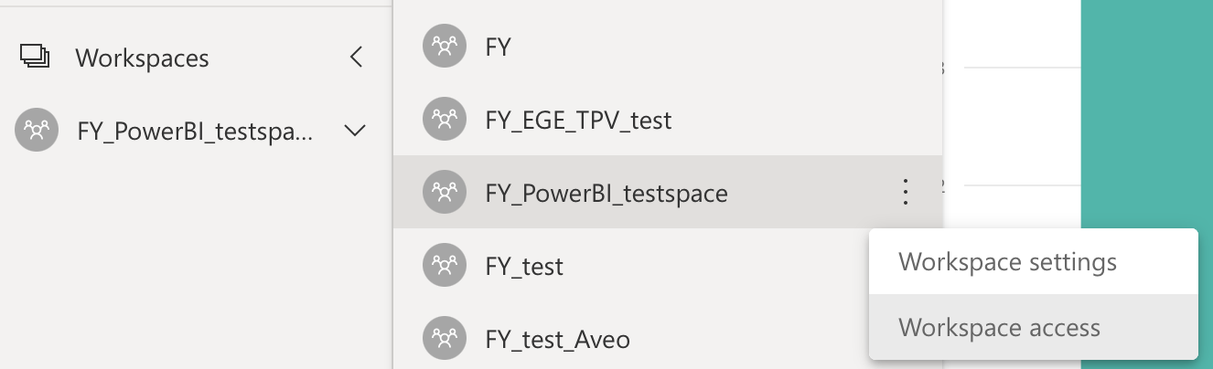
Task: Click the FY_test workspace avatar icon
Action: [445, 266]
